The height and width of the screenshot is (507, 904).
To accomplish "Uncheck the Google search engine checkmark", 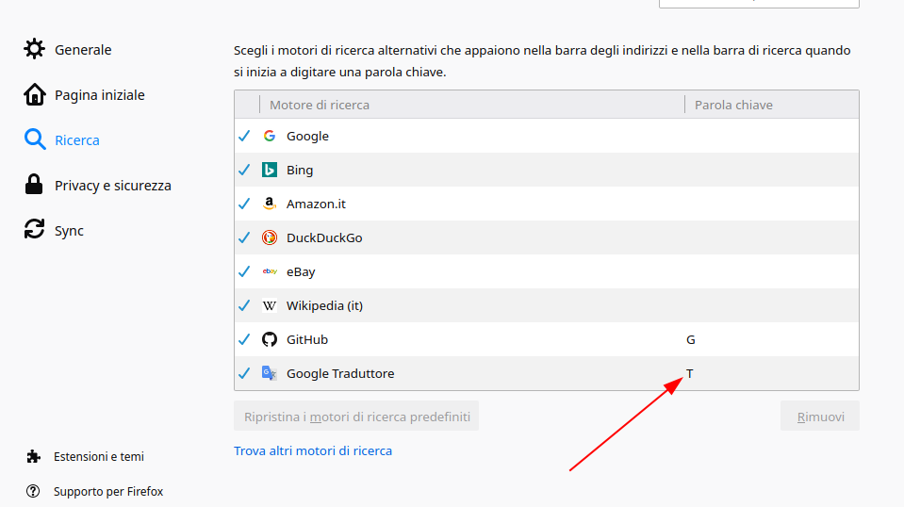I will tap(244, 136).
